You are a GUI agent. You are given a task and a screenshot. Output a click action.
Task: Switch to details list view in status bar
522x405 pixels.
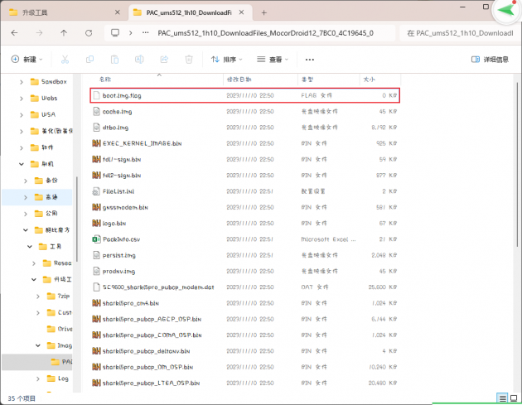501,398
